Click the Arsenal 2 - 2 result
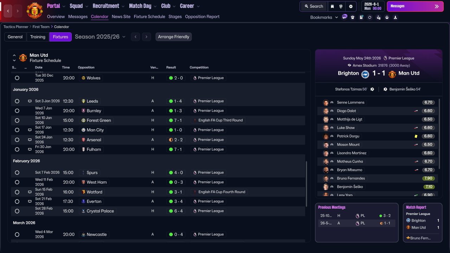This screenshot has width=450, height=253. pyautogui.click(x=176, y=140)
